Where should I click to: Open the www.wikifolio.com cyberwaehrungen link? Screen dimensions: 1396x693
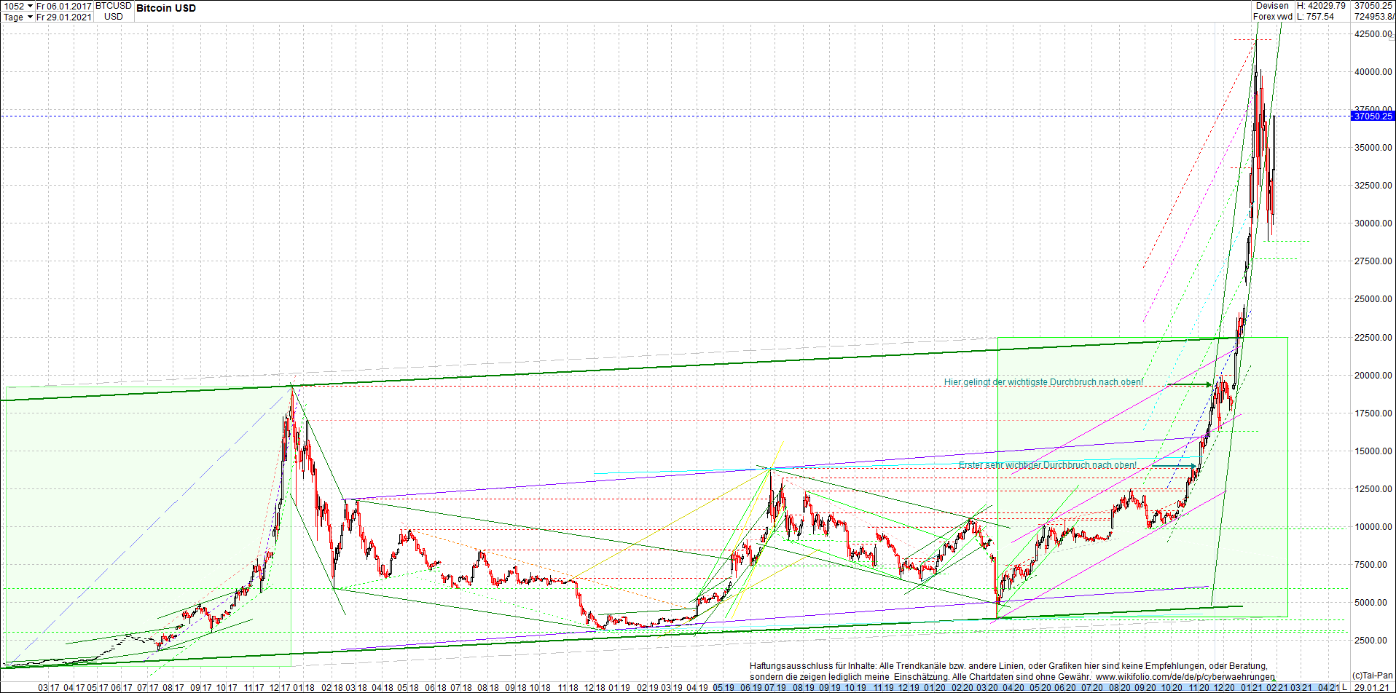1185,677
